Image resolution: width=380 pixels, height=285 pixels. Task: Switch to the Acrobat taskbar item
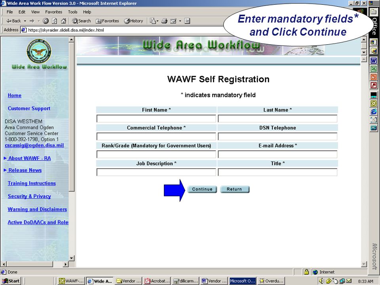[x=157, y=281]
